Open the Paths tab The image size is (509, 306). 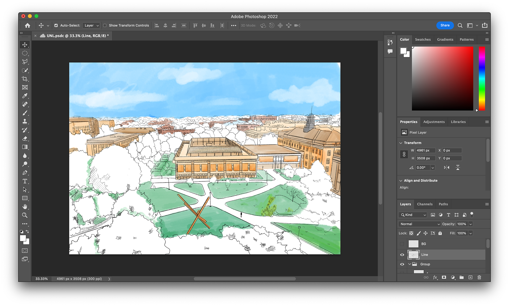pyautogui.click(x=443, y=204)
